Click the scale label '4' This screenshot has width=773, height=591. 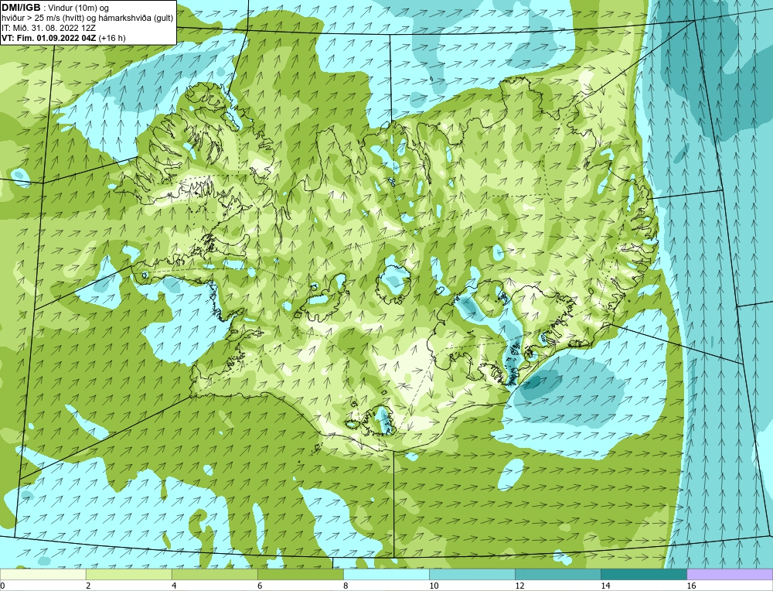point(173,586)
